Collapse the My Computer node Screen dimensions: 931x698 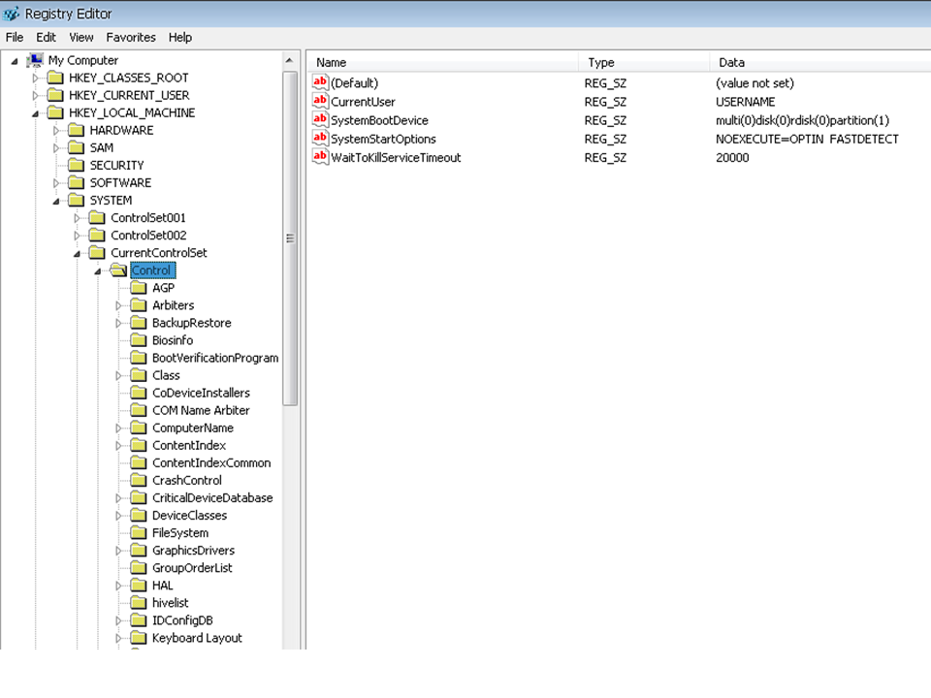[15, 60]
